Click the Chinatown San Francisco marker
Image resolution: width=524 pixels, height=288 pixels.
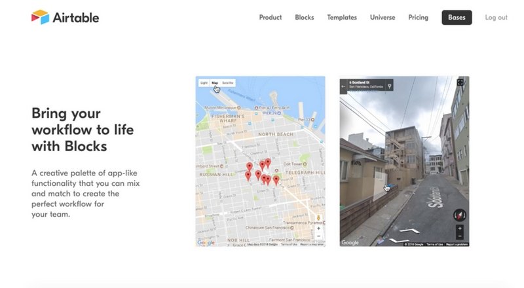292,228
